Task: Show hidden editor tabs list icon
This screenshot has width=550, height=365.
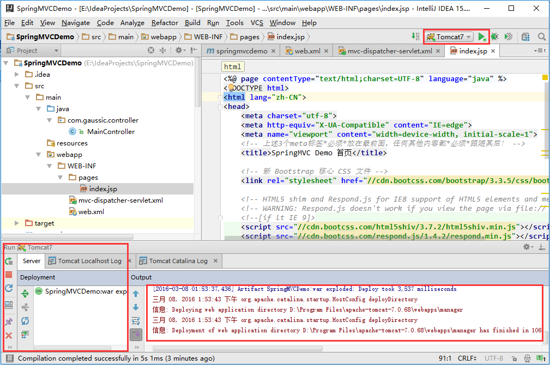Action: tap(540, 51)
